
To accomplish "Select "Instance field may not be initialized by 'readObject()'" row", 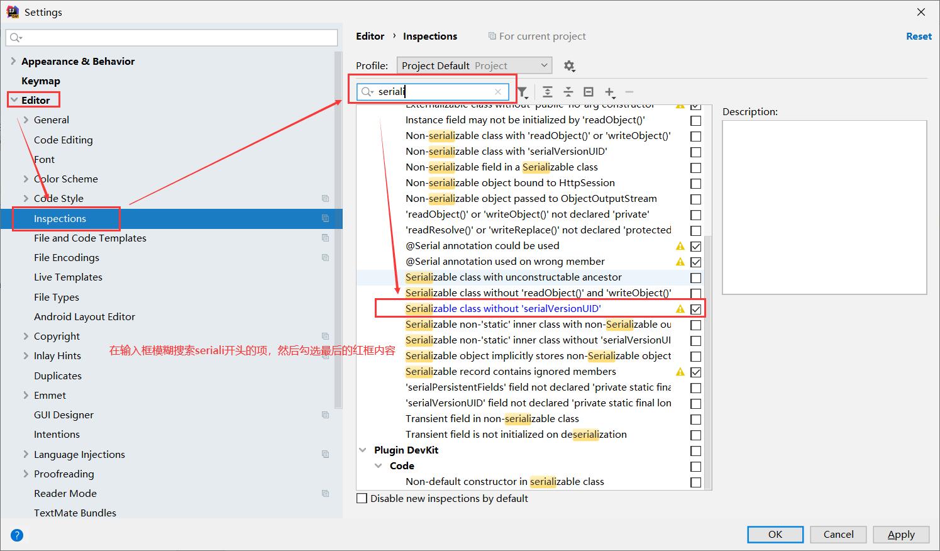I will (525, 120).
